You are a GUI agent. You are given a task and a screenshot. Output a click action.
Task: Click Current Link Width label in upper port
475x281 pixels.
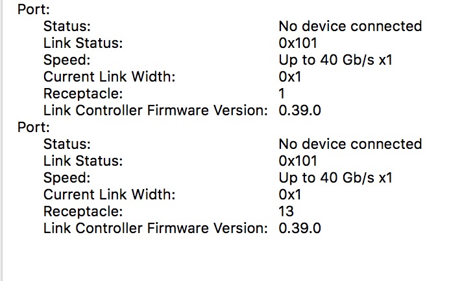point(110,77)
